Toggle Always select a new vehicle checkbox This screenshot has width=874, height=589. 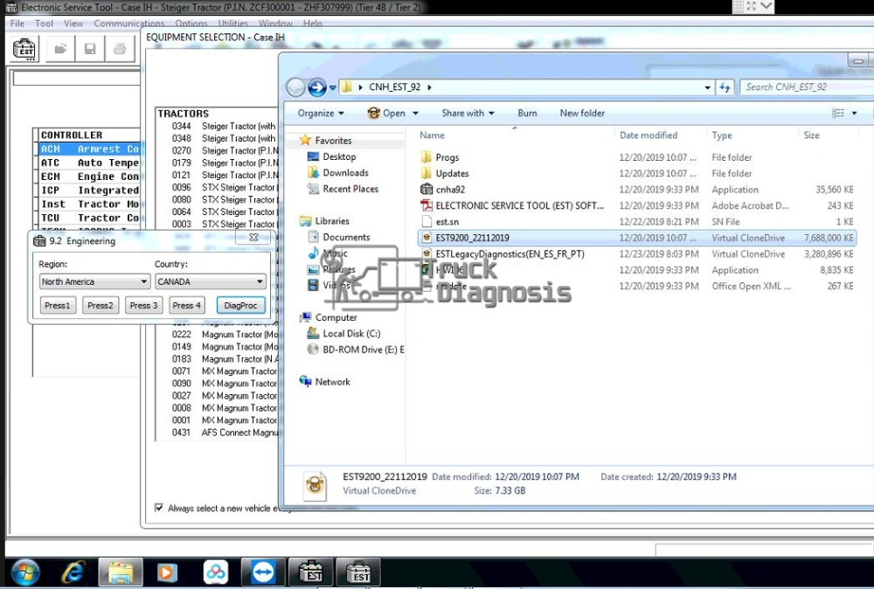coord(159,508)
